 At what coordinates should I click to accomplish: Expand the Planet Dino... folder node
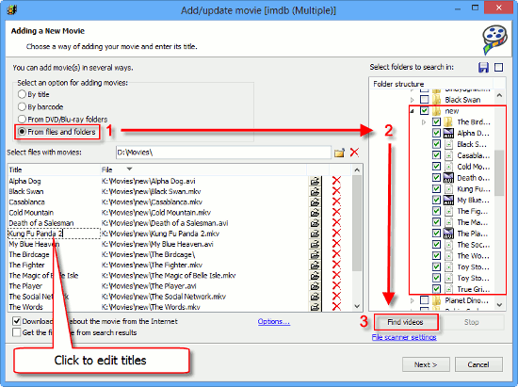(x=412, y=300)
